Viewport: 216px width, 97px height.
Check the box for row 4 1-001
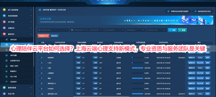coord(40,63)
